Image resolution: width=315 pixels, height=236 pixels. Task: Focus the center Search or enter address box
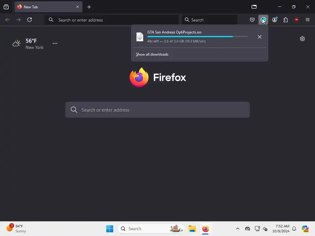click(157, 110)
